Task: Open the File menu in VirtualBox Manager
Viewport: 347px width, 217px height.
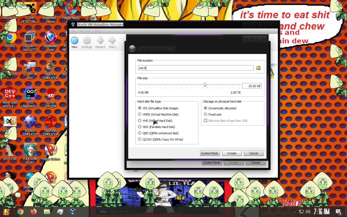Action: pyautogui.click(x=74, y=31)
